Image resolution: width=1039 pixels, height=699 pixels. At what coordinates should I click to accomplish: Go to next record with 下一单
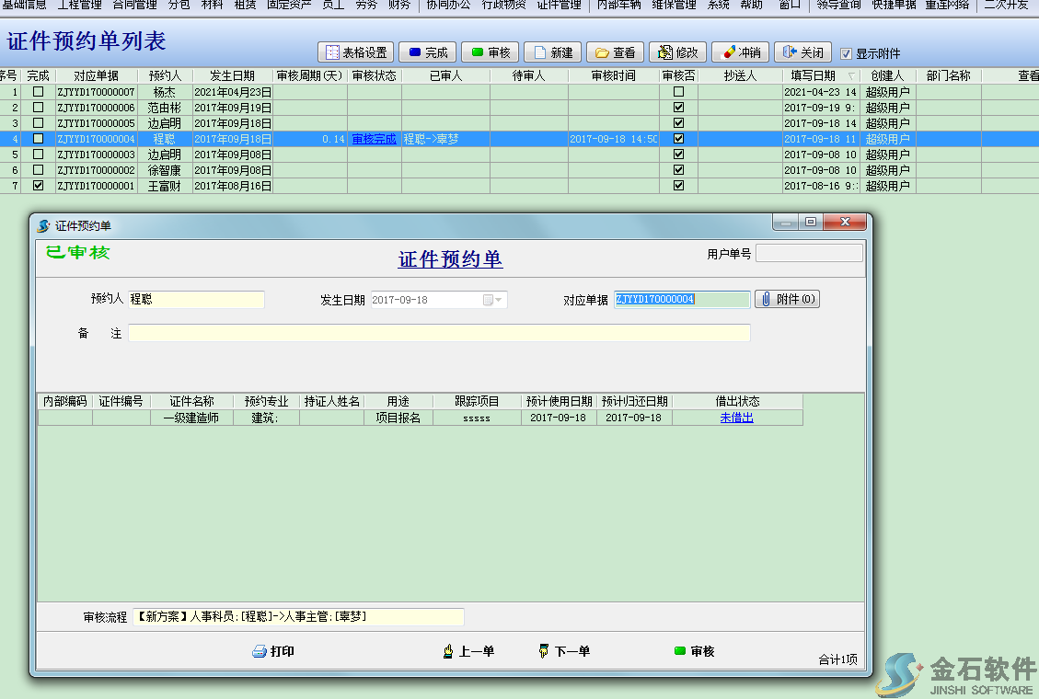(x=564, y=651)
